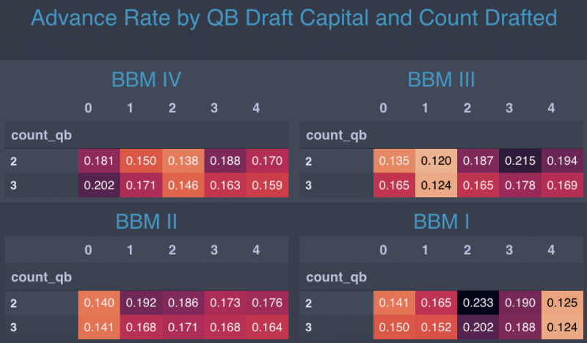Select the 0.146 cell in BBM IV

tap(183, 186)
